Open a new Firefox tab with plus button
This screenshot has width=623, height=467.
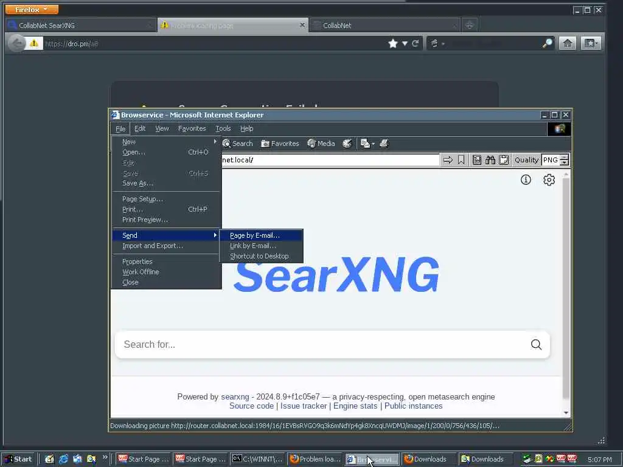(x=469, y=26)
